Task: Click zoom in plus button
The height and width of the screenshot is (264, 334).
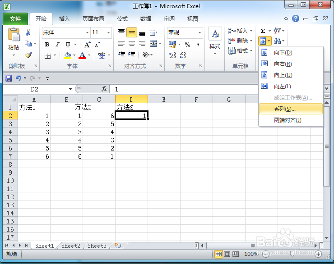Action: tap(318, 254)
